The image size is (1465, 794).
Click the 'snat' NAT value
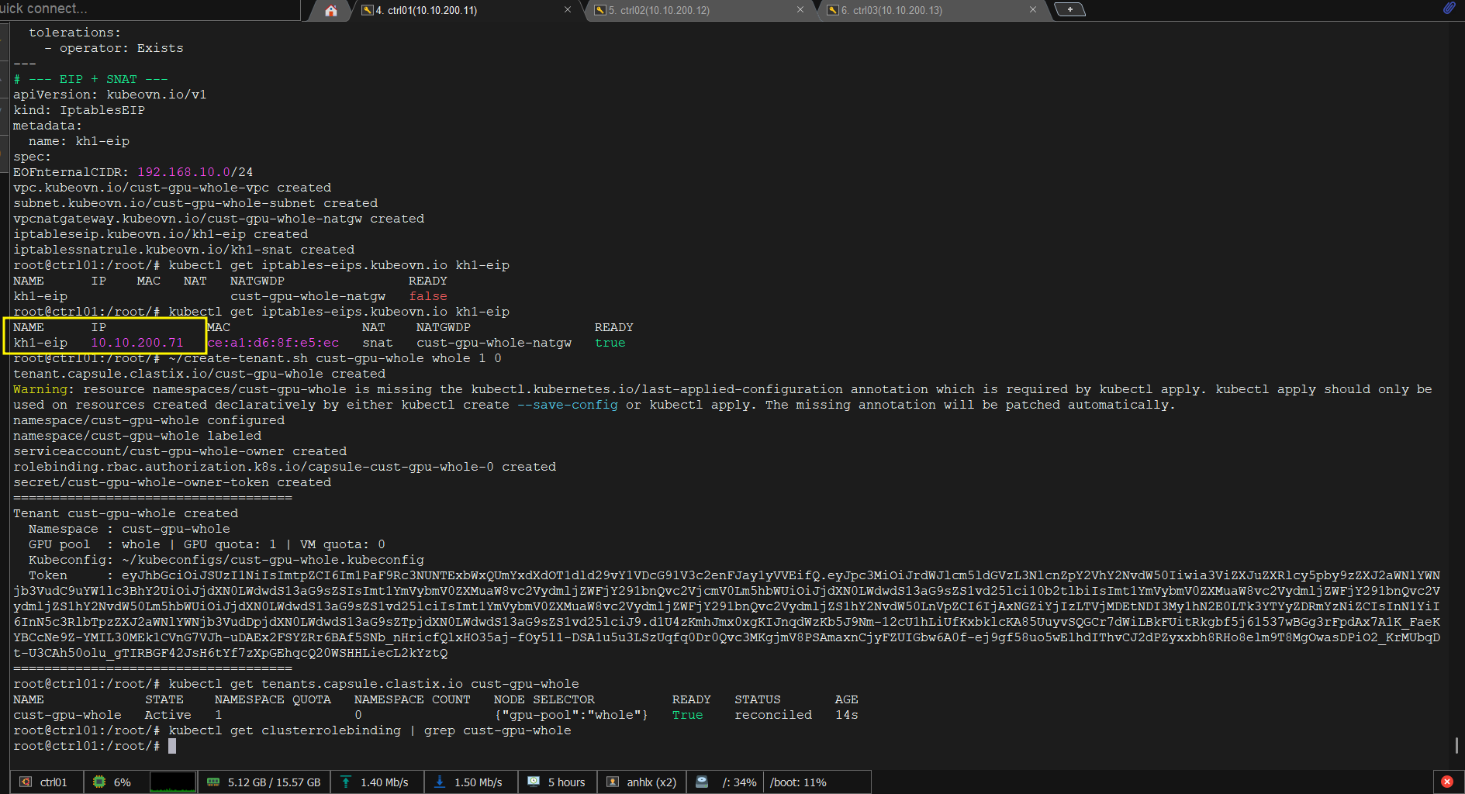[378, 343]
